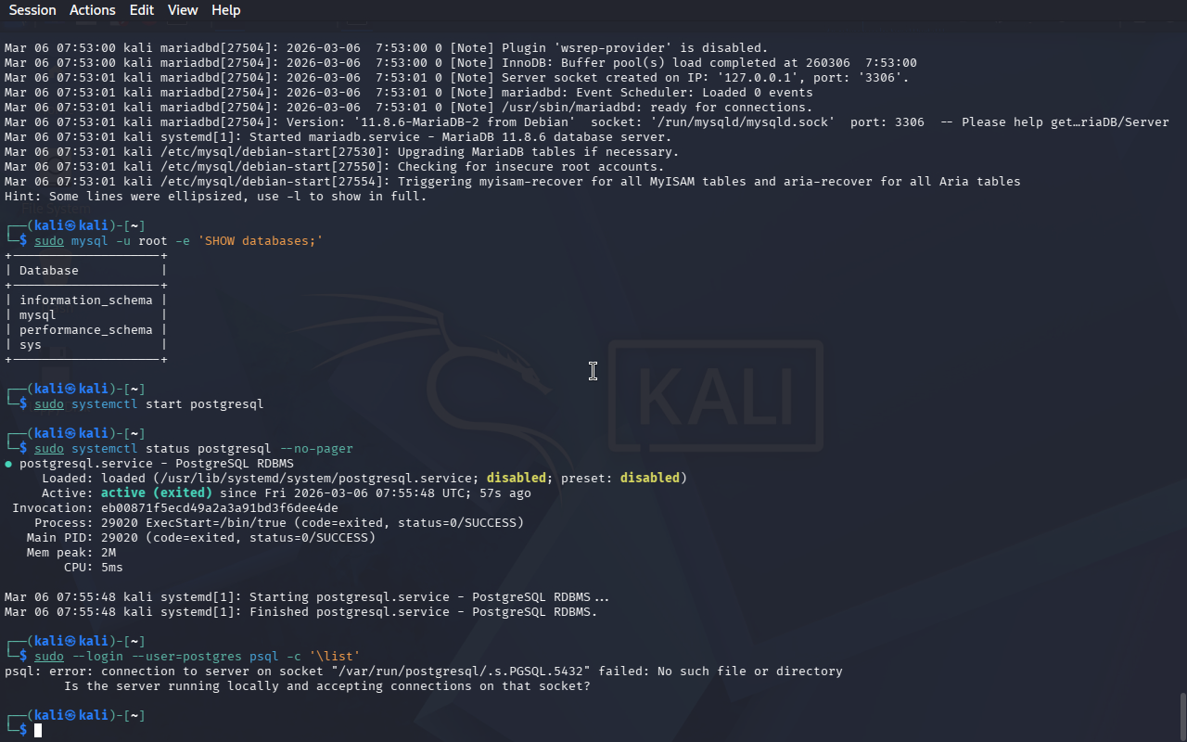Click the yellow 'disabled' after preset
This screenshot has height=742, width=1187.
coord(649,479)
